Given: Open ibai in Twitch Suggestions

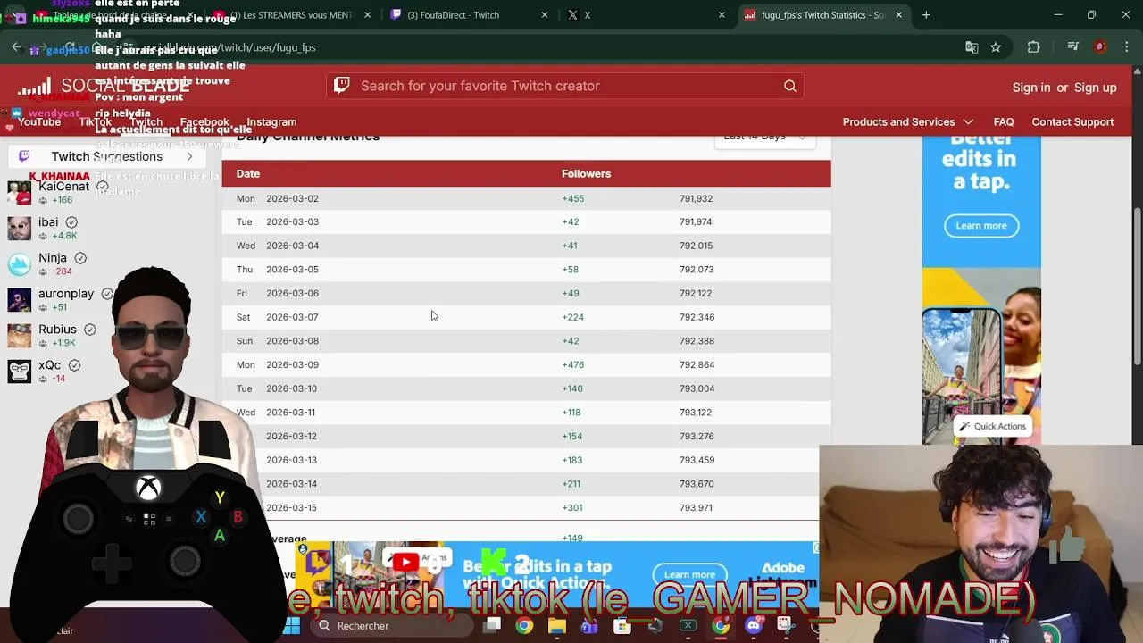Looking at the screenshot, I should pyautogui.click(x=48, y=221).
